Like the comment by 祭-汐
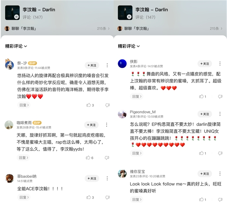The width and height of the screenshot is (227, 210). click(x=90, y=105)
